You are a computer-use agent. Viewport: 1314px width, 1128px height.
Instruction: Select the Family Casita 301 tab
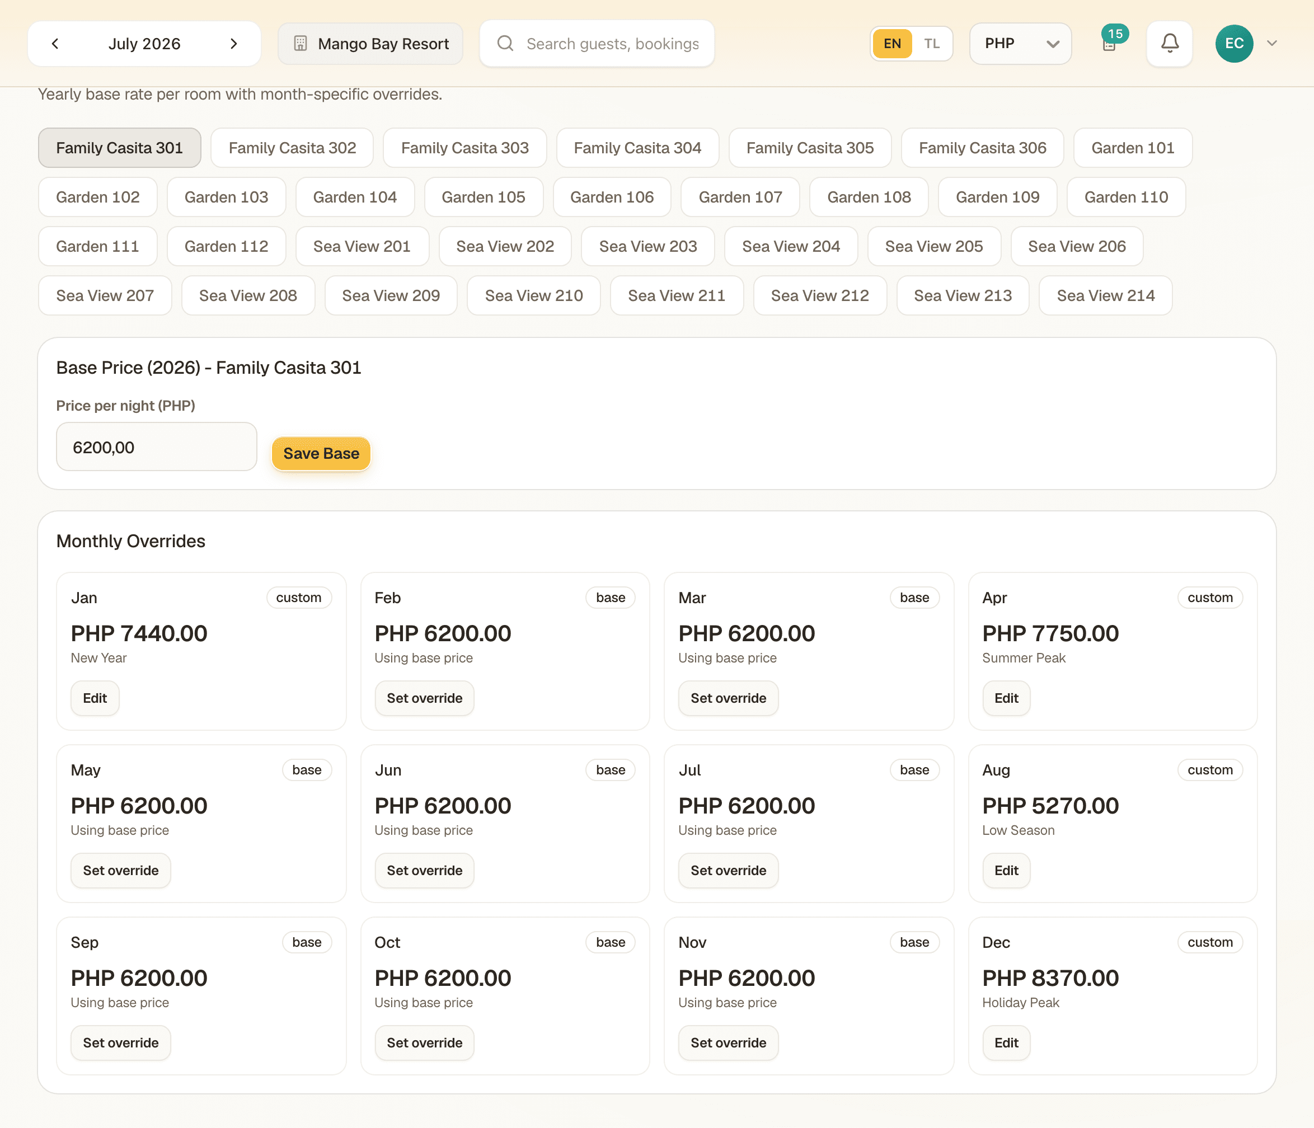[119, 148]
